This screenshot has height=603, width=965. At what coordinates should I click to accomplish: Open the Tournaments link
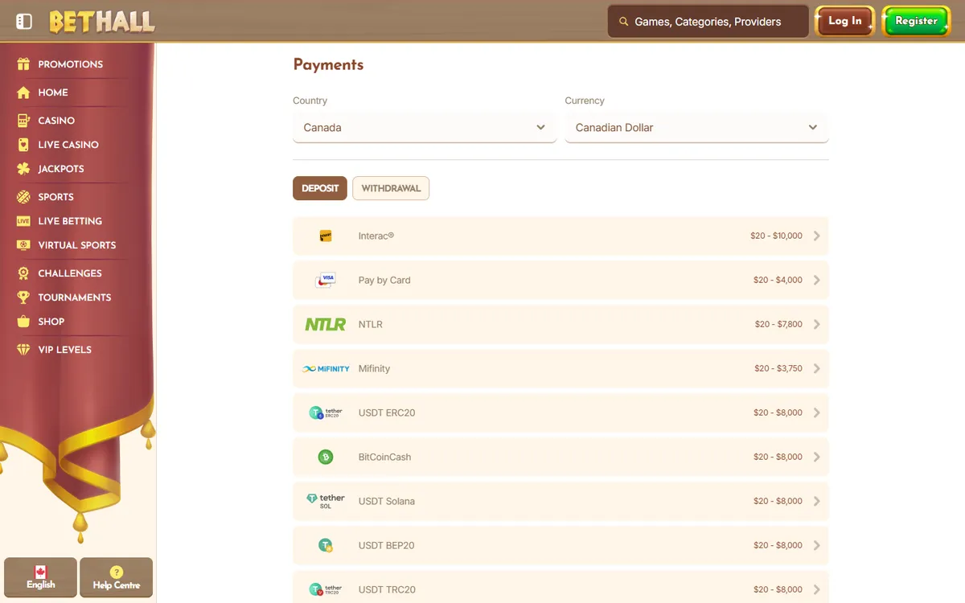coord(75,297)
